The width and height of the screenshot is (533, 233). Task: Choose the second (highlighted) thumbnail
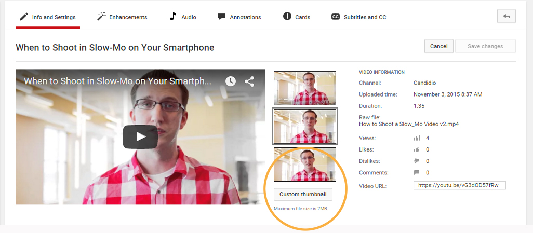tap(305, 126)
